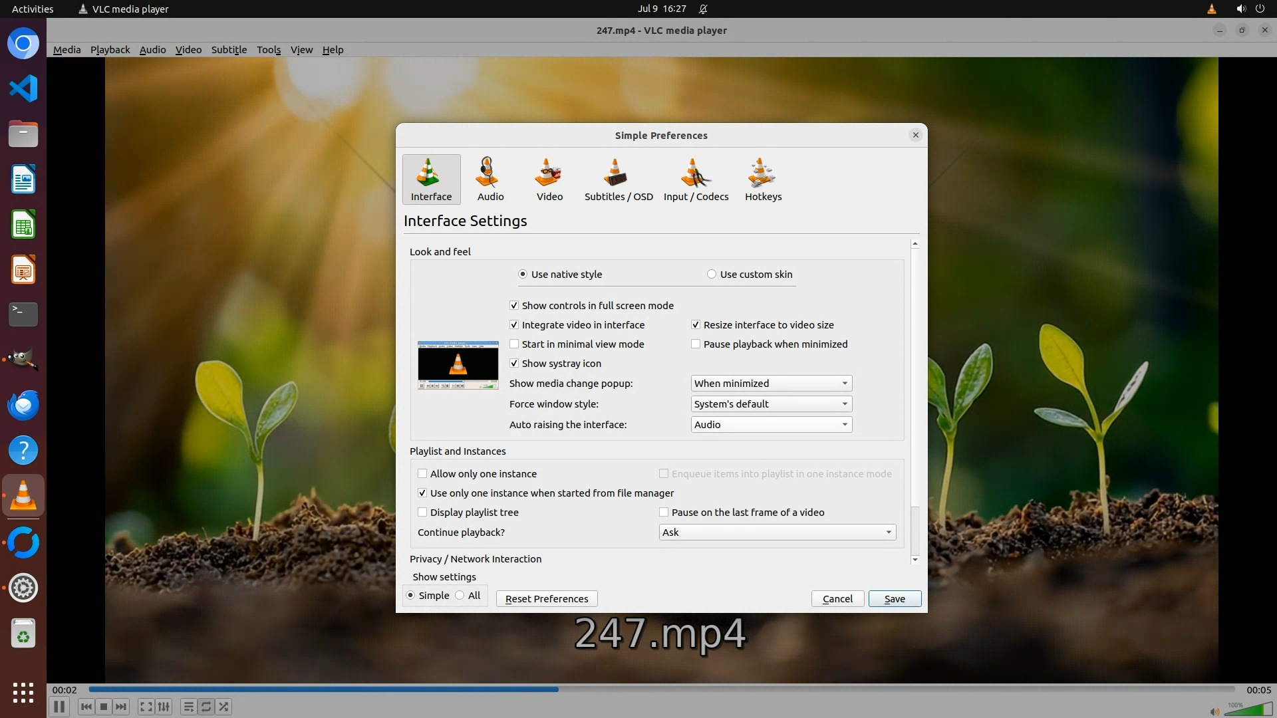Pause playback with the pause button
This screenshot has width=1277, height=718.
pyautogui.click(x=59, y=707)
